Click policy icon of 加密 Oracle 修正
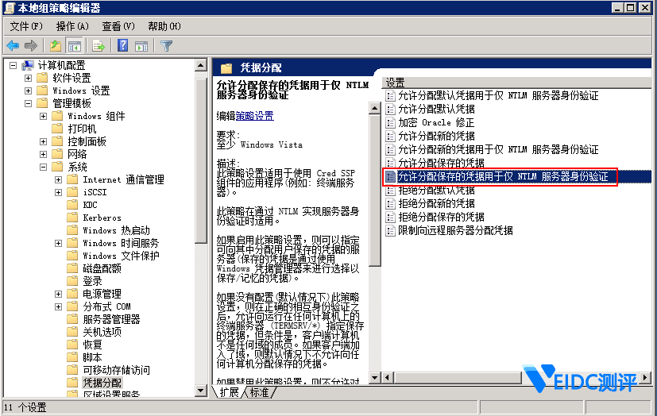 click(391, 122)
